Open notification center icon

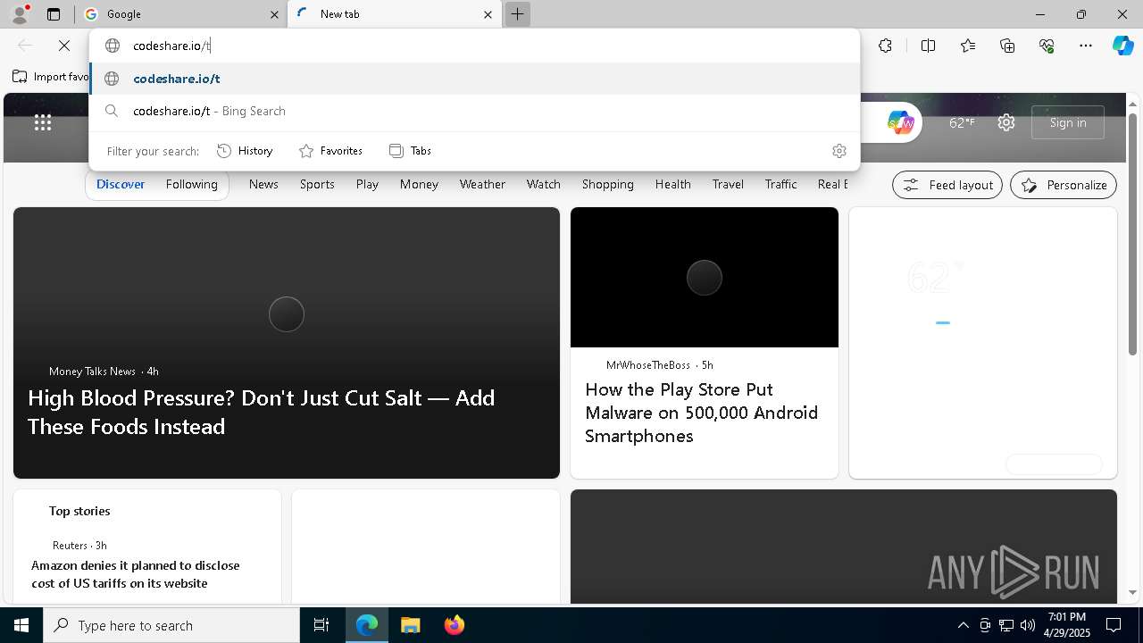(1114, 625)
